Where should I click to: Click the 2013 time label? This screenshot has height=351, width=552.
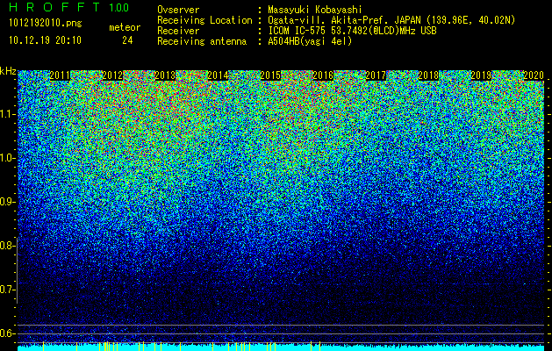[x=165, y=75]
